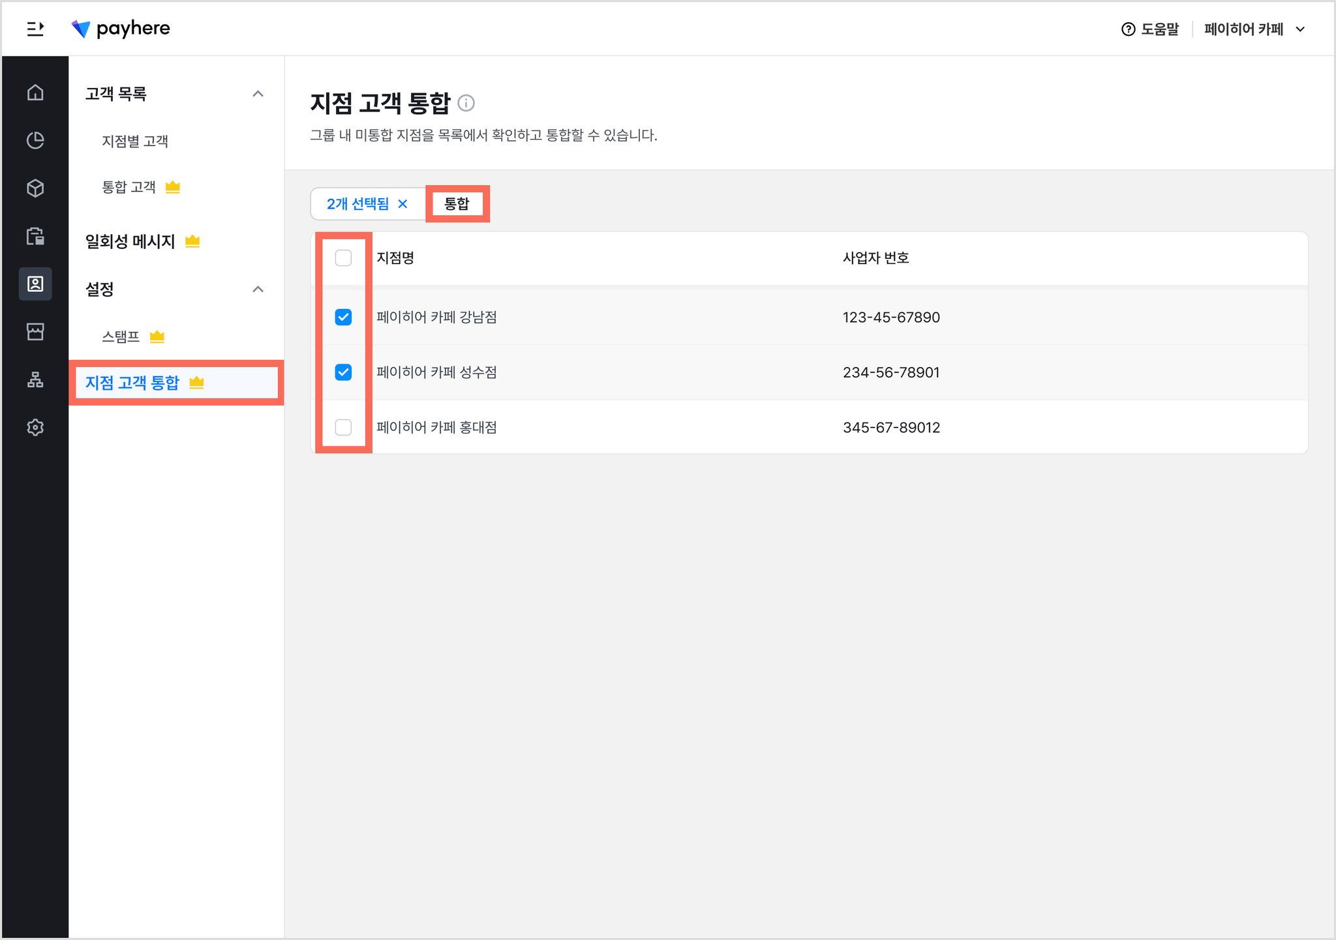Click business number 123-45-67890
Screen dimensions: 1336x940
point(891,317)
